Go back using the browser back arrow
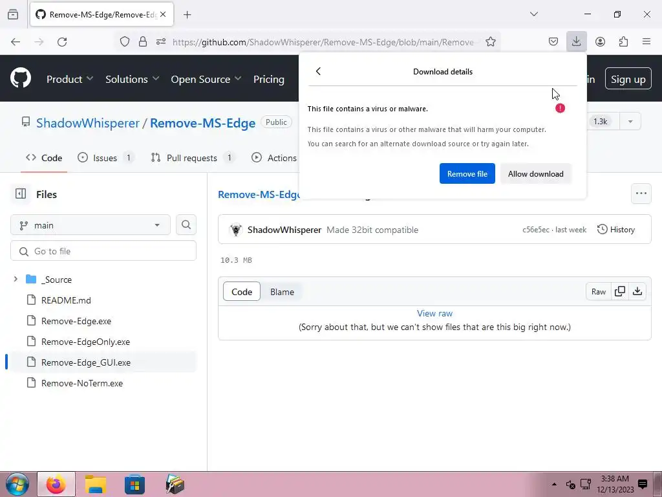Image resolution: width=662 pixels, height=497 pixels. click(x=16, y=42)
